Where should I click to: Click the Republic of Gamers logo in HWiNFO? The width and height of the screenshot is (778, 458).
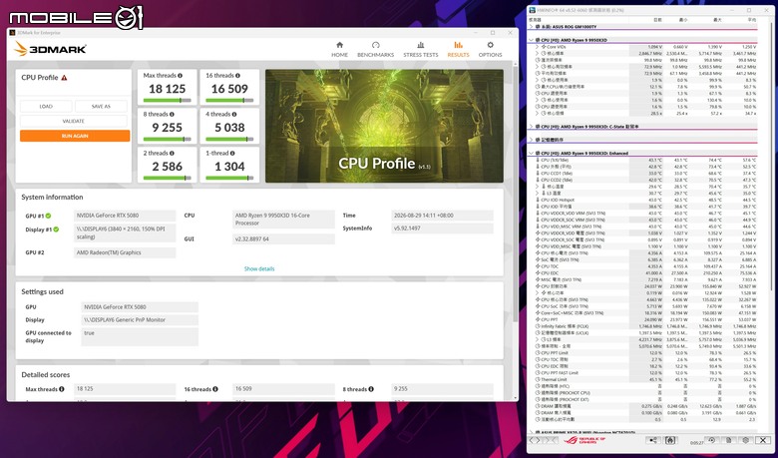point(583,440)
